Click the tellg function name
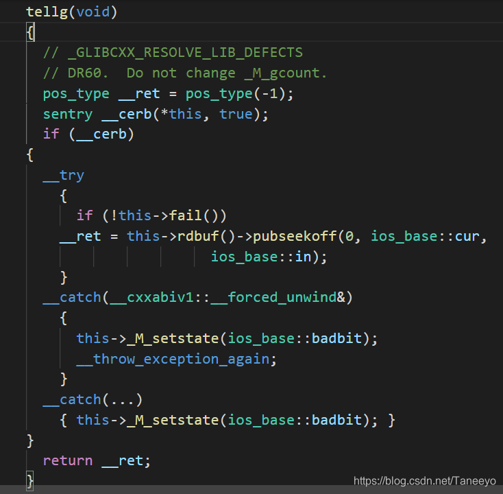The width and height of the screenshot is (503, 494). click(x=47, y=12)
